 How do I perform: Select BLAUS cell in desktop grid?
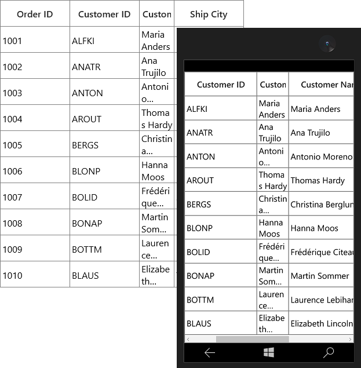(104, 274)
